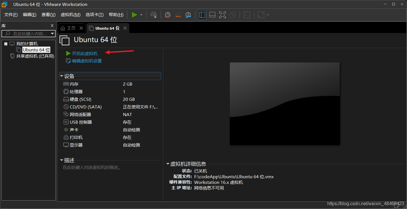The image size is (407, 209).
Task: Open the power options dropdown arrow
Action: click(141, 15)
